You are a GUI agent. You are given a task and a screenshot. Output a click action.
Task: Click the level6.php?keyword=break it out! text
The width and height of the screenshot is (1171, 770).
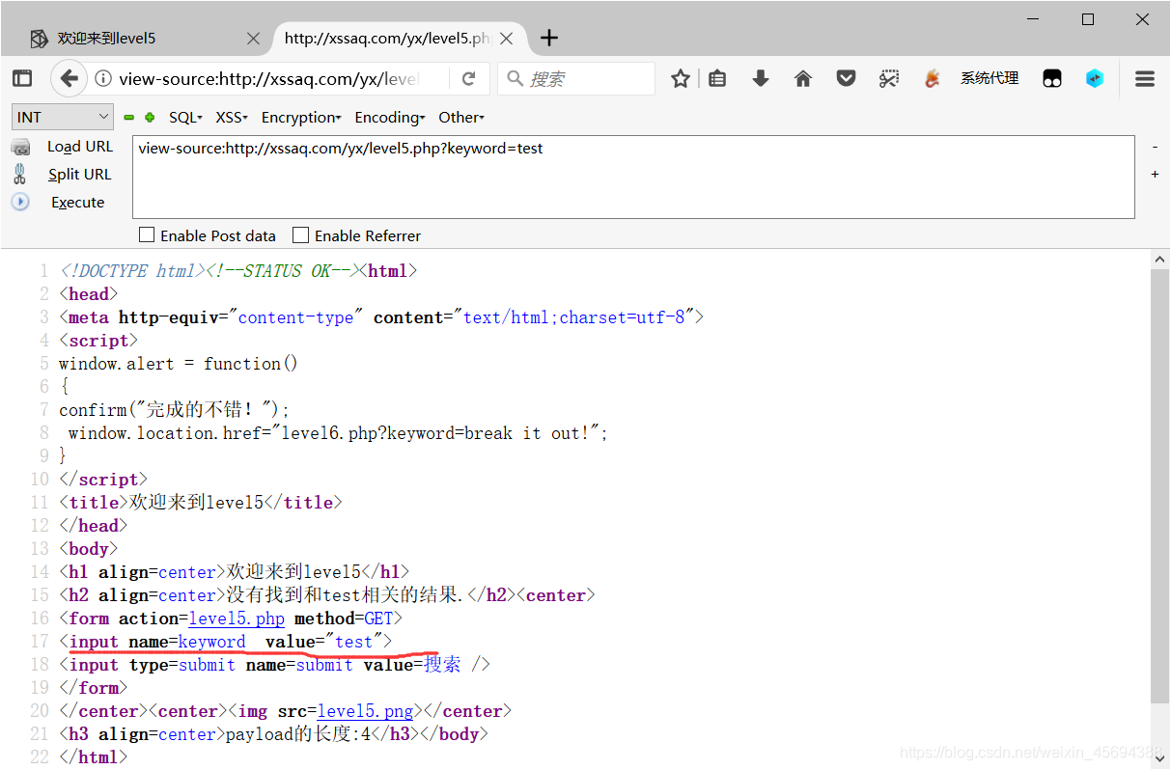click(x=435, y=433)
